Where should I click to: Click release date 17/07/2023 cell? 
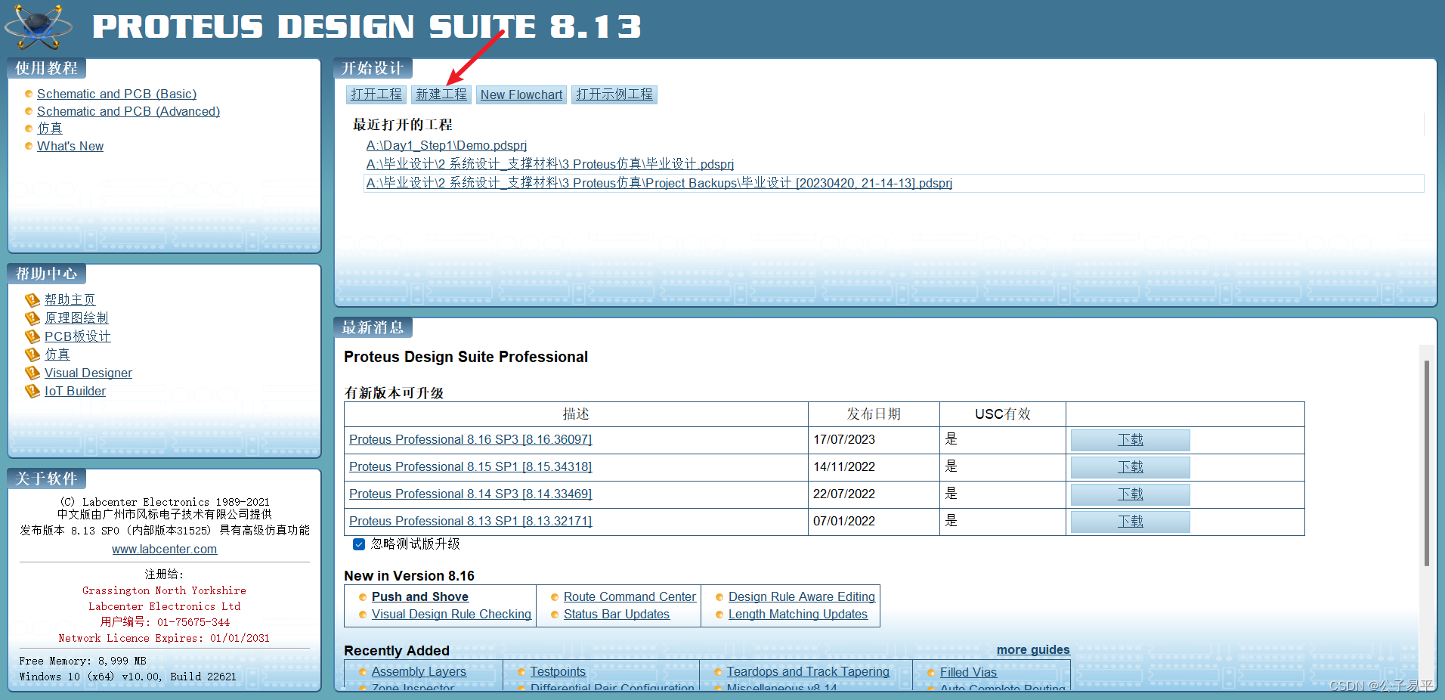click(874, 440)
